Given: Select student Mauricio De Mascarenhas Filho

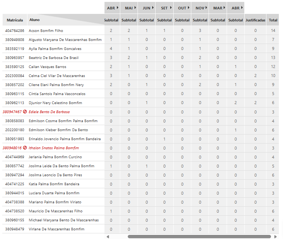Looking at the screenshot, I should tap(56, 211).
